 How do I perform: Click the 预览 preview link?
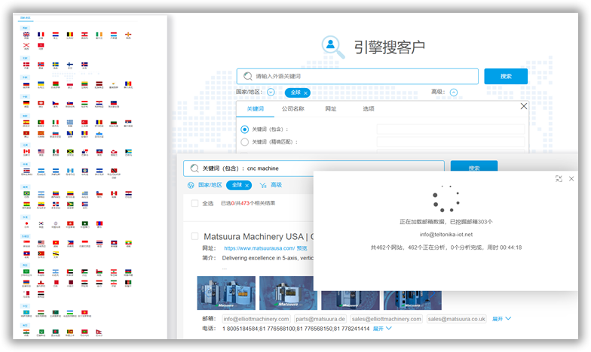(302, 248)
